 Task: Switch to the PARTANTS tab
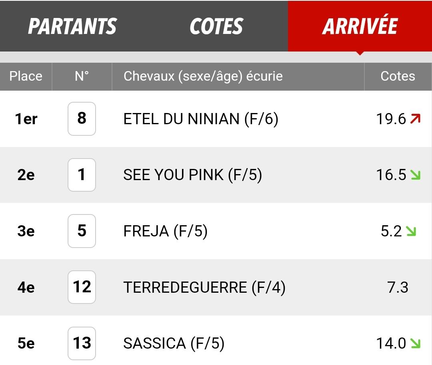click(x=72, y=26)
